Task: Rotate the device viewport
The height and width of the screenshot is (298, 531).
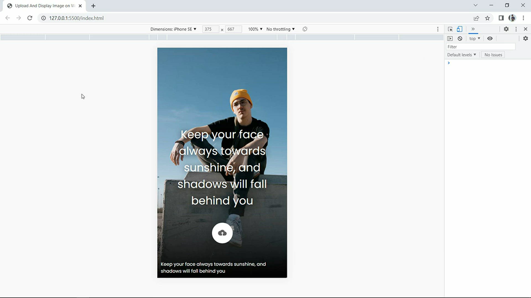Action: tap(305, 29)
